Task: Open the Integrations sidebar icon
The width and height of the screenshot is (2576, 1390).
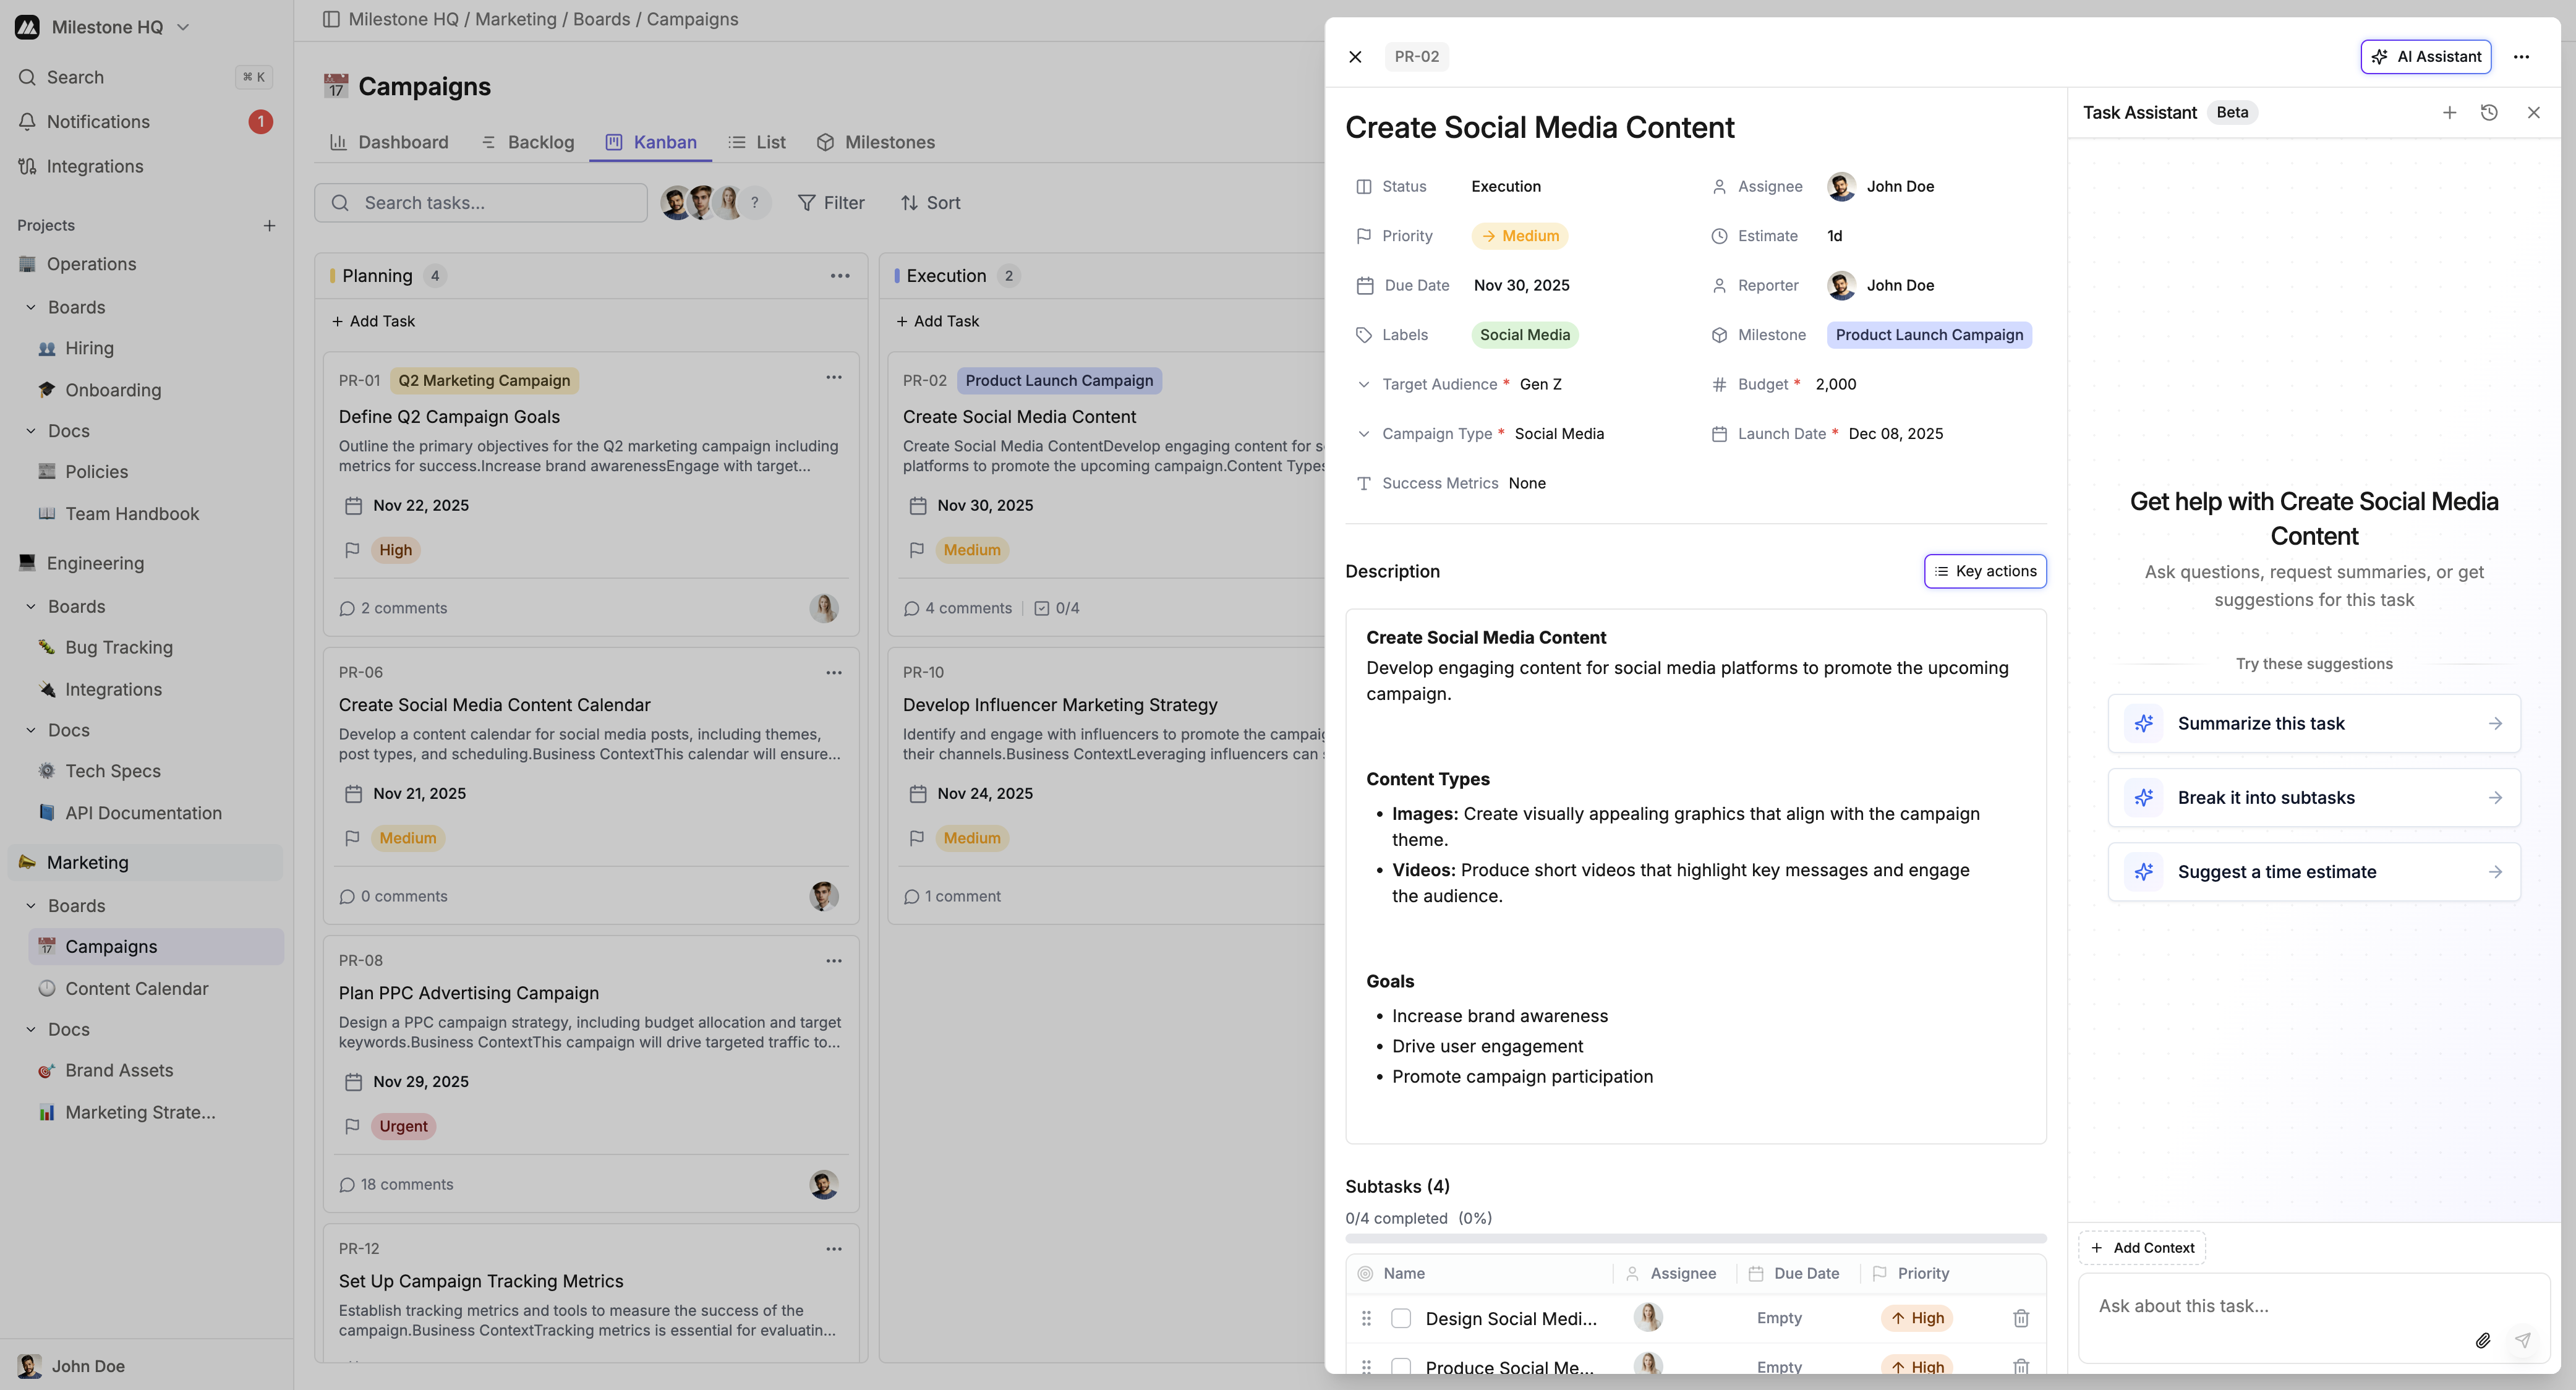Action: 27,166
